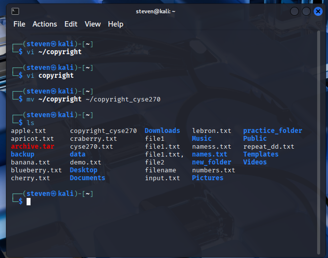Click the terminal icon in the title bar
Image resolution: width=328 pixels, height=258 pixels.
click(15, 11)
